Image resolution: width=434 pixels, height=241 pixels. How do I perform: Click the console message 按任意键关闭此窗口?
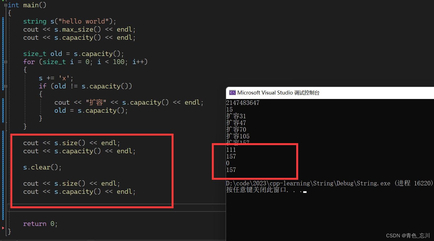(x=264, y=190)
